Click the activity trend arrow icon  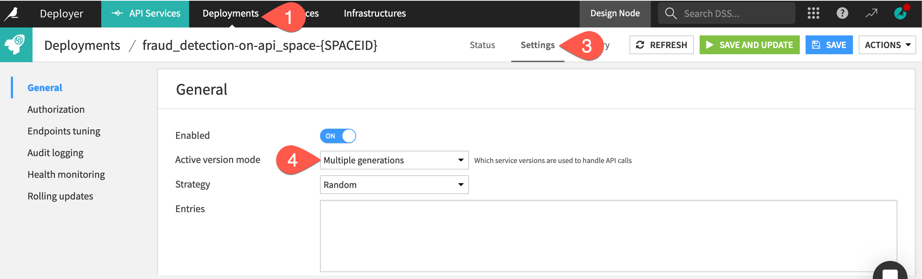coord(871,13)
